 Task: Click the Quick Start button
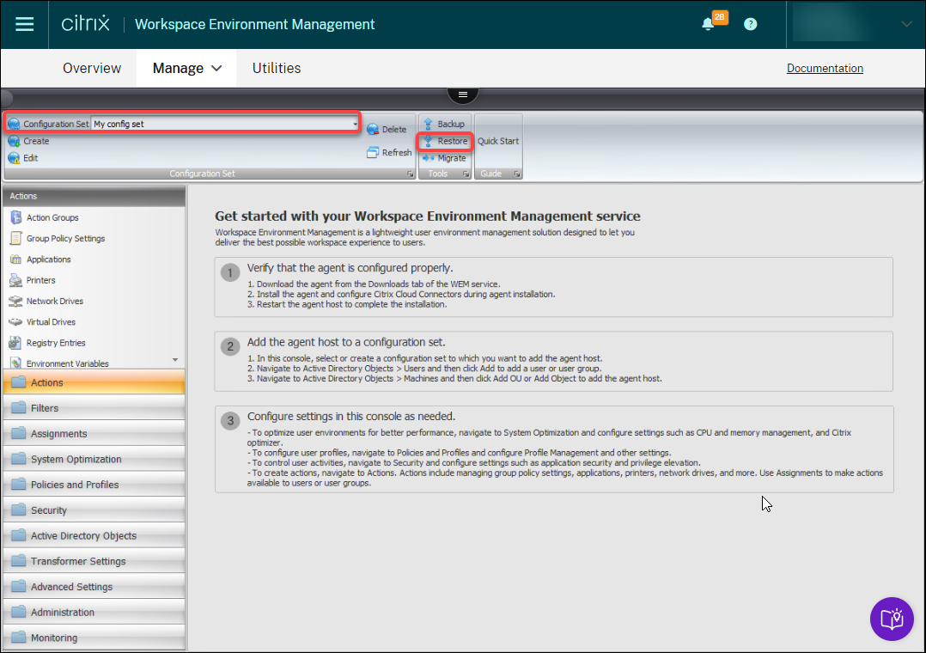tap(498, 141)
